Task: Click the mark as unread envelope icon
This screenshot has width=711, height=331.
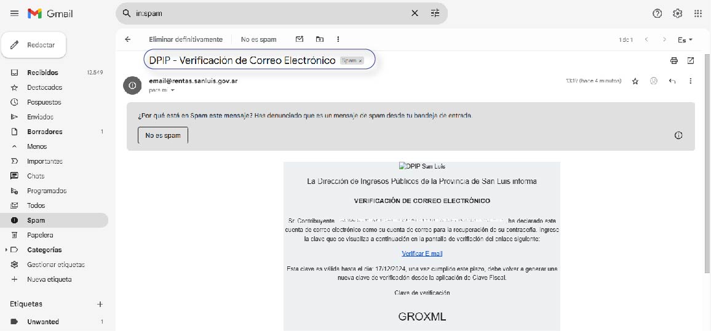Action: point(300,39)
